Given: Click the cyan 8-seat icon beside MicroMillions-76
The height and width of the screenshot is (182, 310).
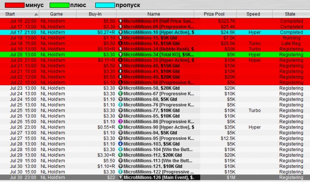Looking at the screenshot, I should pos(120,105).
